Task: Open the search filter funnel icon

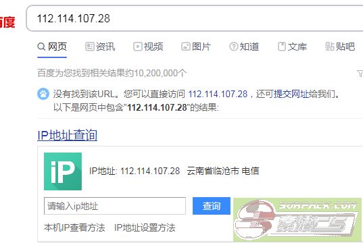Action: click(360, 74)
